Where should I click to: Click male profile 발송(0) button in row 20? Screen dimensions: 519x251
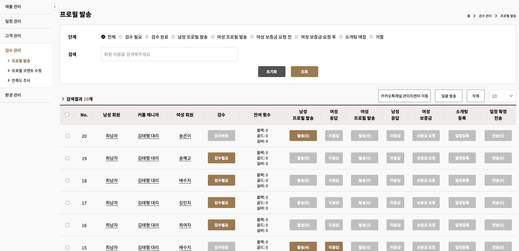point(303,136)
